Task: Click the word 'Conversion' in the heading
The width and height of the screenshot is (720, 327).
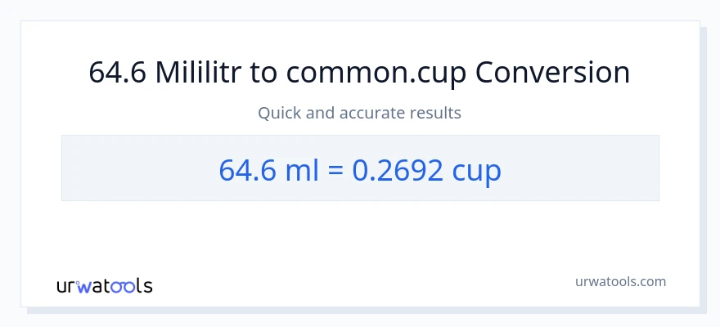Action: click(553, 73)
